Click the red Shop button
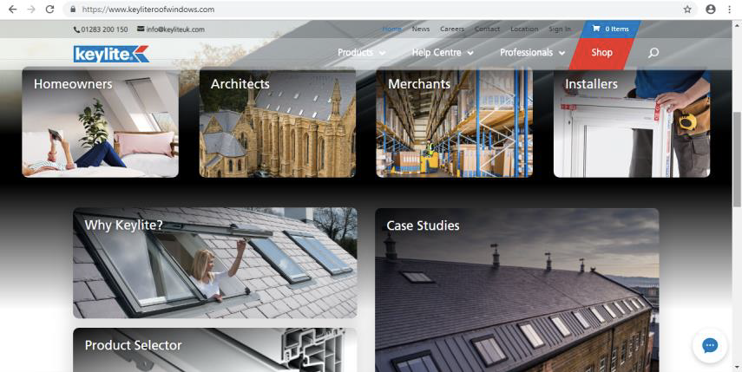This screenshot has height=372, width=742. 601,53
